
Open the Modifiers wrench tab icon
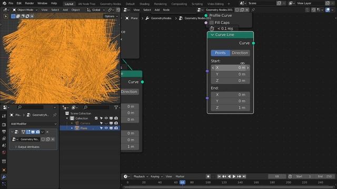point(4,177)
